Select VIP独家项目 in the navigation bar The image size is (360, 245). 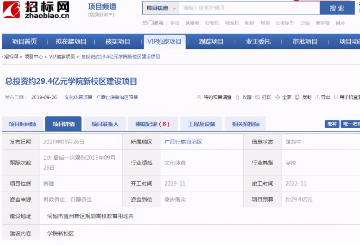pyautogui.click(x=164, y=42)
